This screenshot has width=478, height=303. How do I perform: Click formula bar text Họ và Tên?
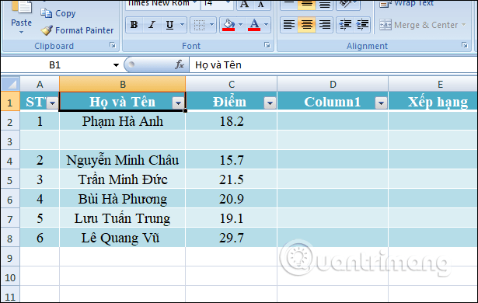point(218,65)
